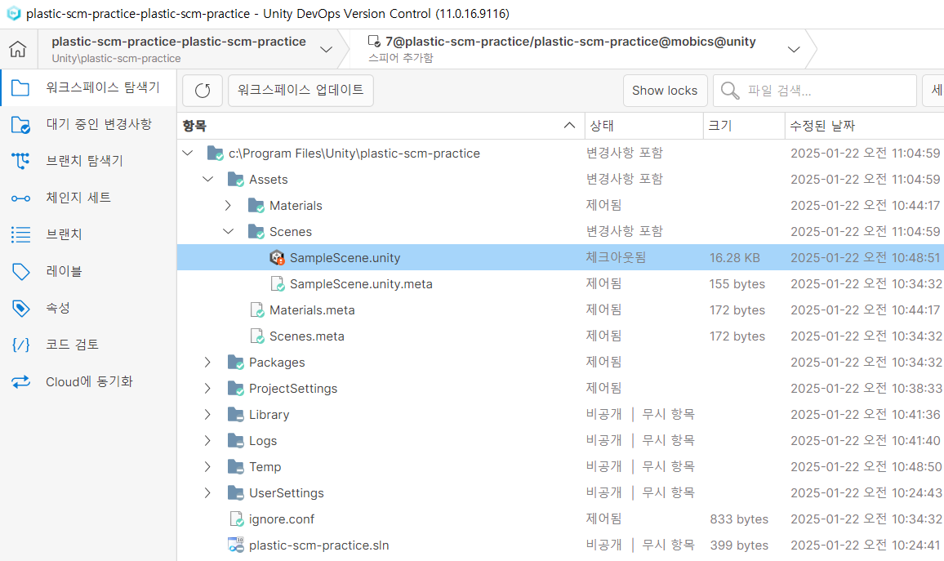
Task: Expand the Materials folder
Action: tap(228, 206)
